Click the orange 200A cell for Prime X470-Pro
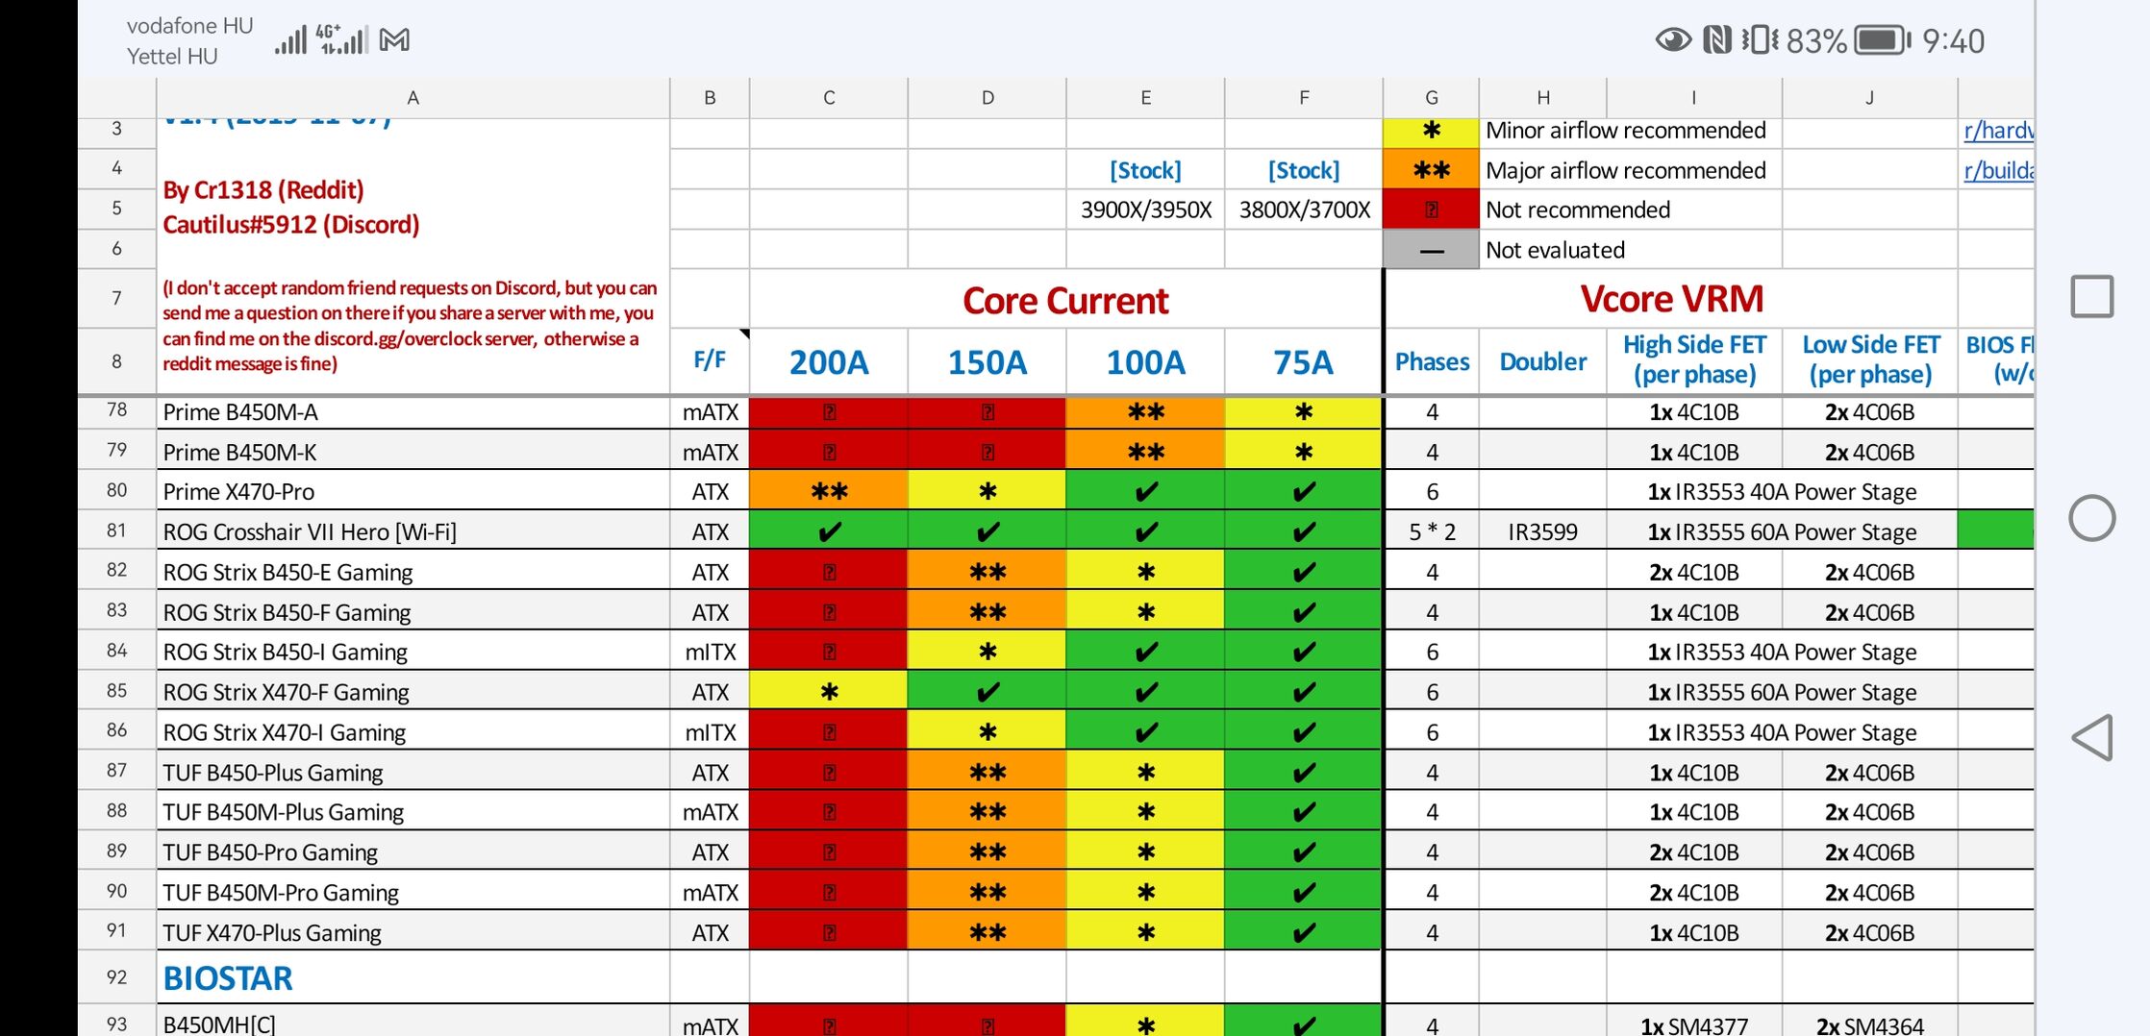 click(829, 491)
